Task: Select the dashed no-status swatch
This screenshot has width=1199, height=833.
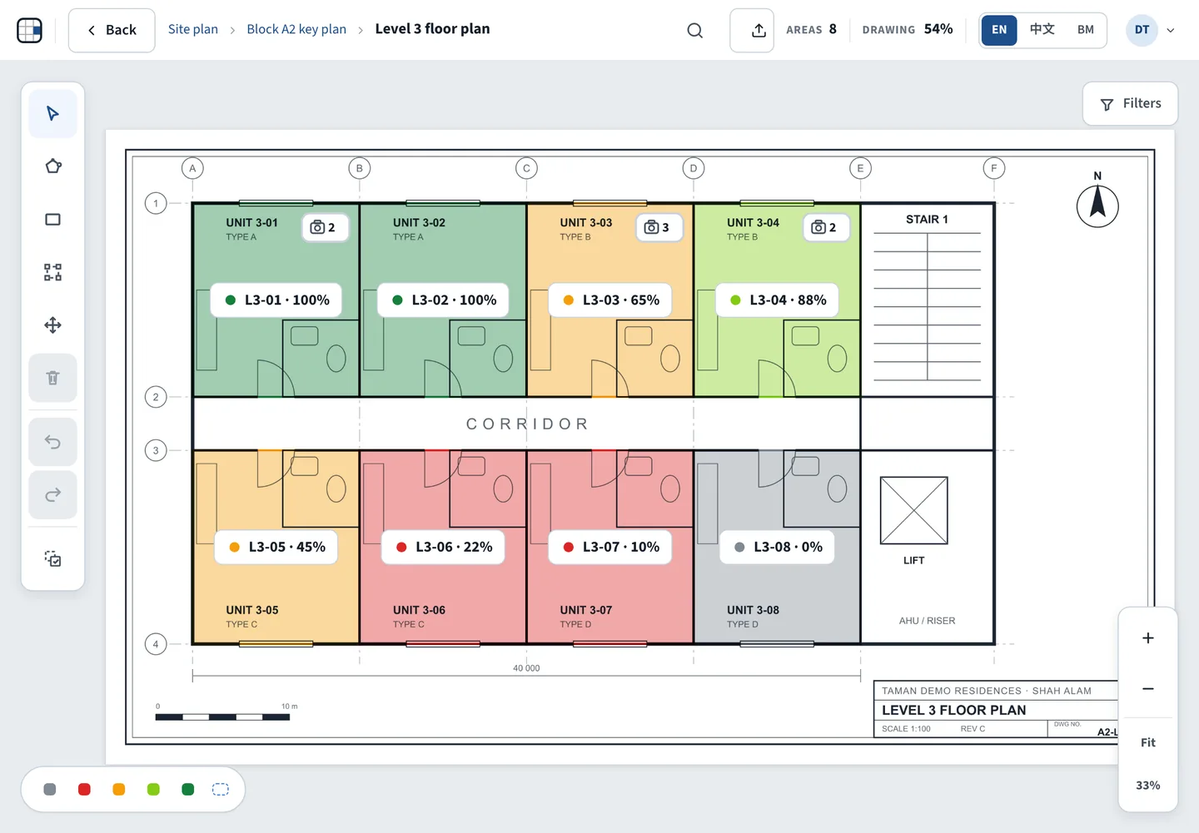Action: 221,790
